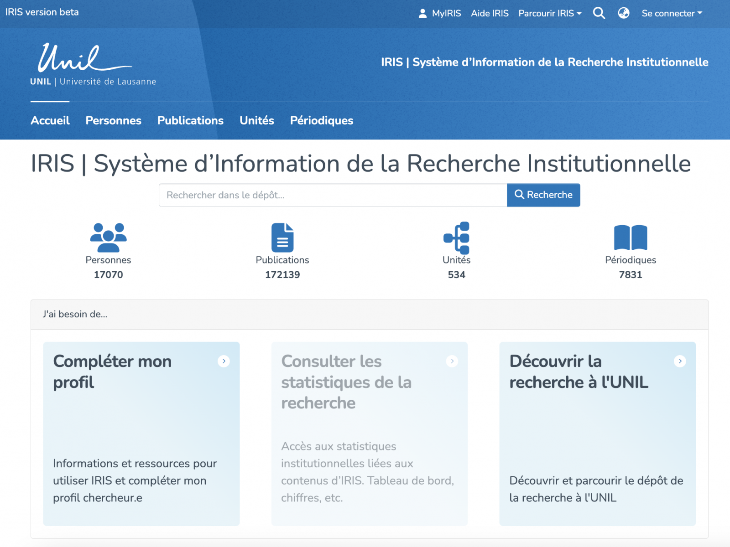This screenshot has height=547, width=730.
Task: Open the globe language switcher icon
Action: 624,13
